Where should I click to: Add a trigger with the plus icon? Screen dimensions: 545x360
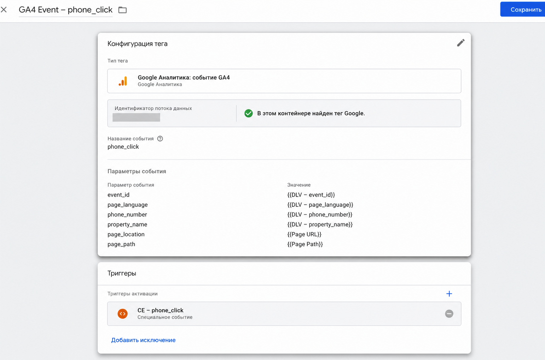[x=449, y=294]
